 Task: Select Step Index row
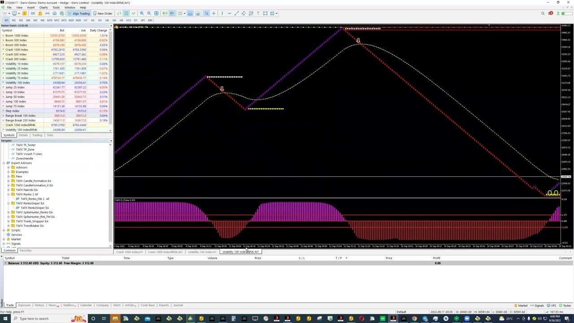(x=55, y=111)
